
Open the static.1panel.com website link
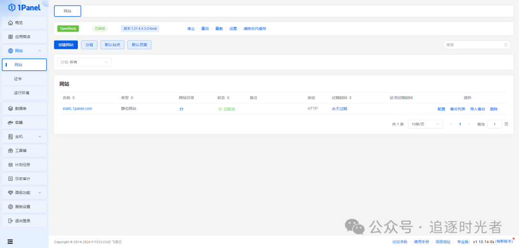point(77,108)
